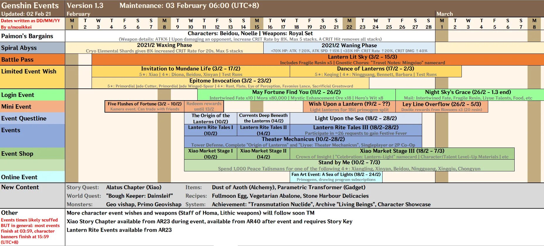The image size is (544, 246).
Task: Select 'Ley Line Overflow (26/2 - 5/3)' block
Action: click(442, 106)
